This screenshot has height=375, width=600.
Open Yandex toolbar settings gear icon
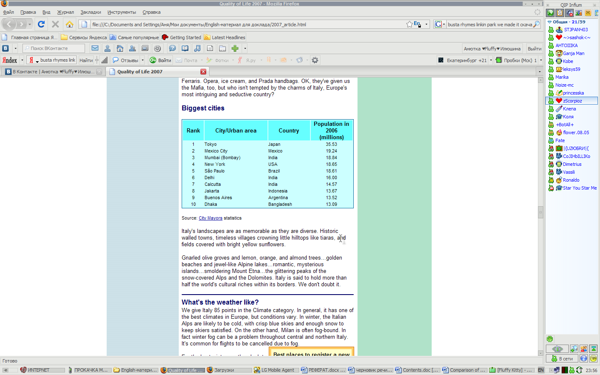tap(315, 60)
